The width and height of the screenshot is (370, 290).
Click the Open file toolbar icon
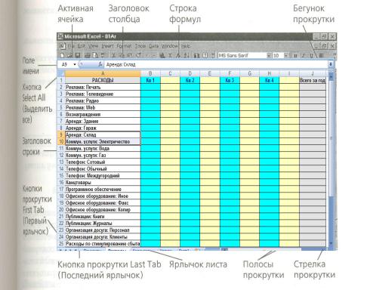point(69,55)
